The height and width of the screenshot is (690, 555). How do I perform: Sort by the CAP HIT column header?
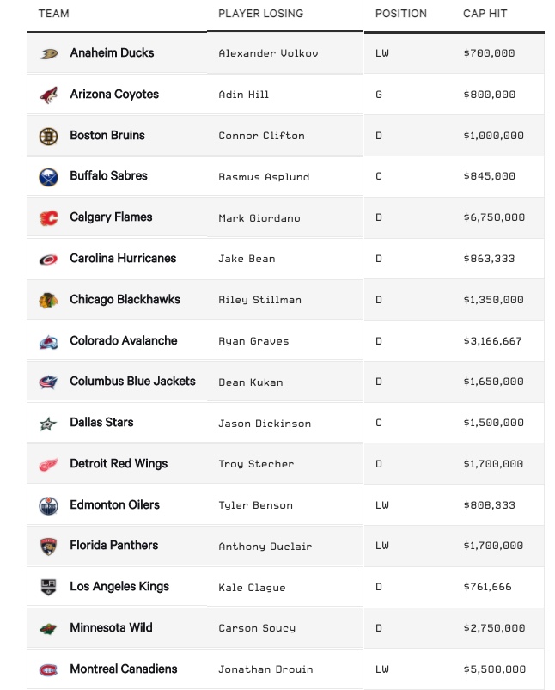485,14
